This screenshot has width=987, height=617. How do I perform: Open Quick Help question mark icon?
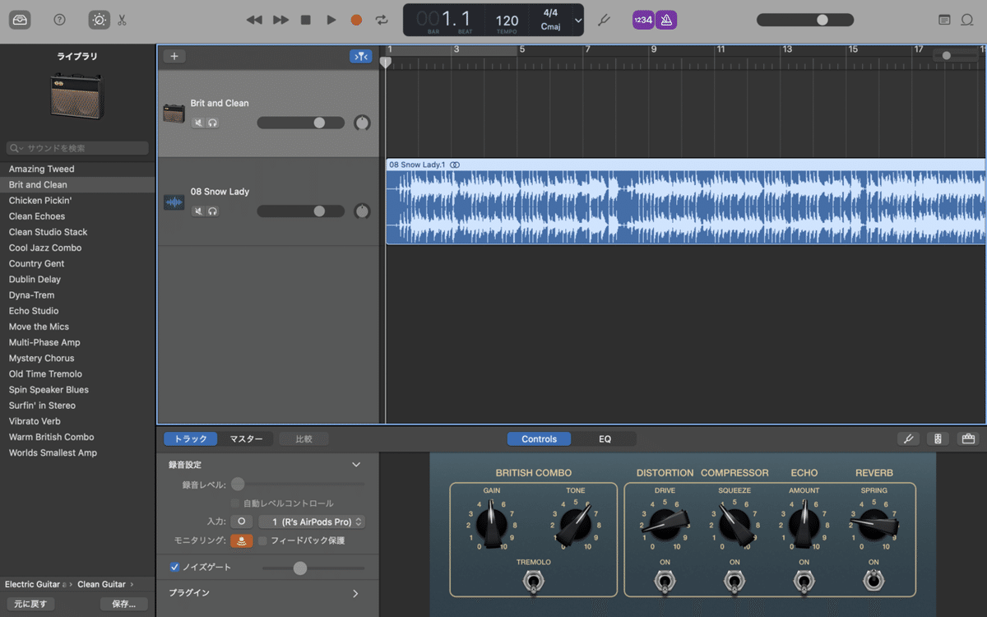[59, 19]
